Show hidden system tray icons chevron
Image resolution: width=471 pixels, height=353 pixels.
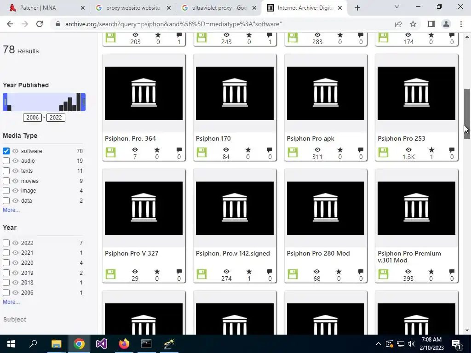point(379,344)
